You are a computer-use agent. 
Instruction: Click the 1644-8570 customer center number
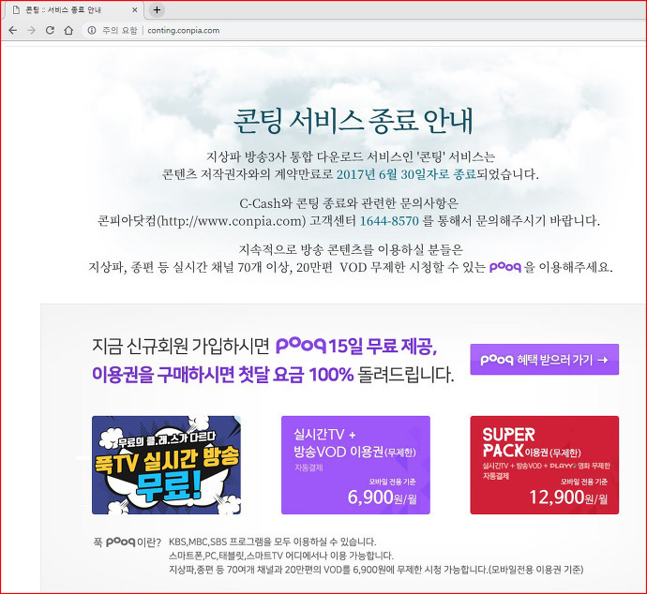click(x=389, y=221)
